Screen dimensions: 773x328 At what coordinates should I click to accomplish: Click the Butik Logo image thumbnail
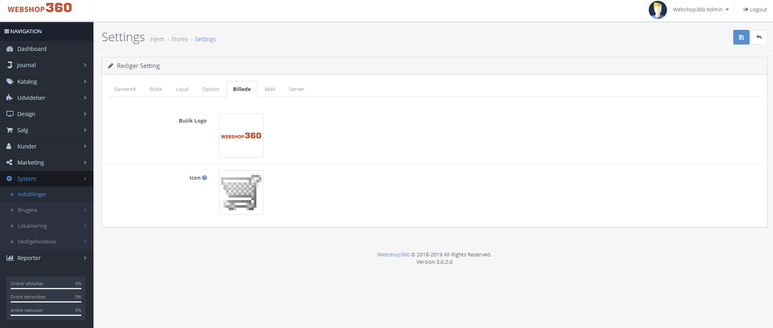click(241, 135)
